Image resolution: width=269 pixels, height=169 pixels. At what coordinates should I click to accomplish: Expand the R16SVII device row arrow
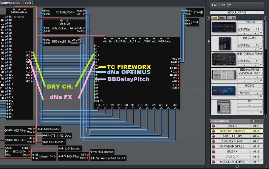pyautogui.click(x=261, y=33)
